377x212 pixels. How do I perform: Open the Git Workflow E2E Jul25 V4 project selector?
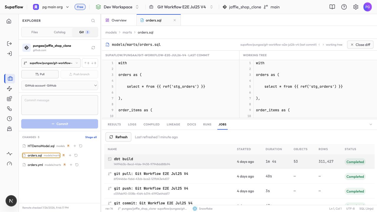pos(181,7)
